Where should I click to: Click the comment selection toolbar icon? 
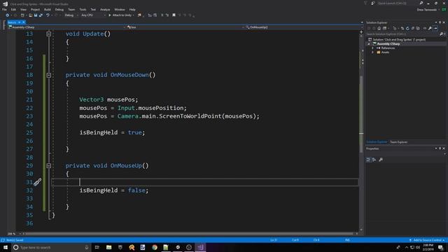click(162, 15)
